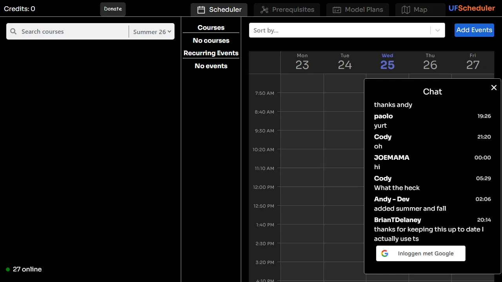Click the Google G logo on the sign-in button
Screen dimensions: 502x282
tap(385, 253)
